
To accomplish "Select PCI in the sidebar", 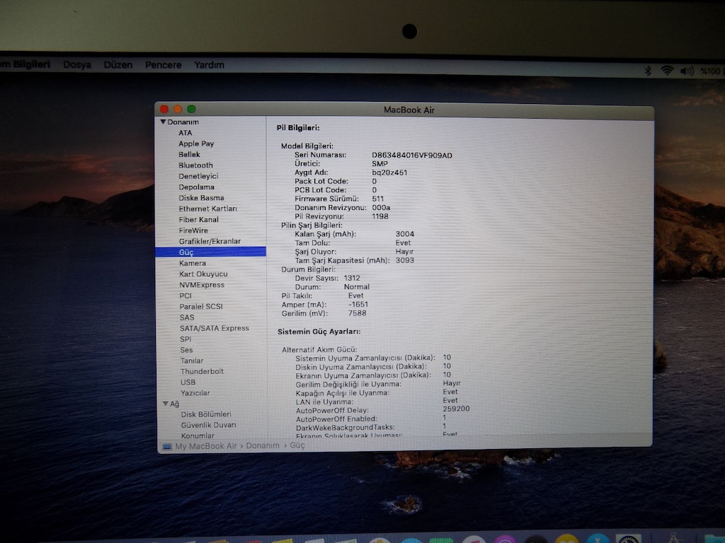I will pos(185,296).
